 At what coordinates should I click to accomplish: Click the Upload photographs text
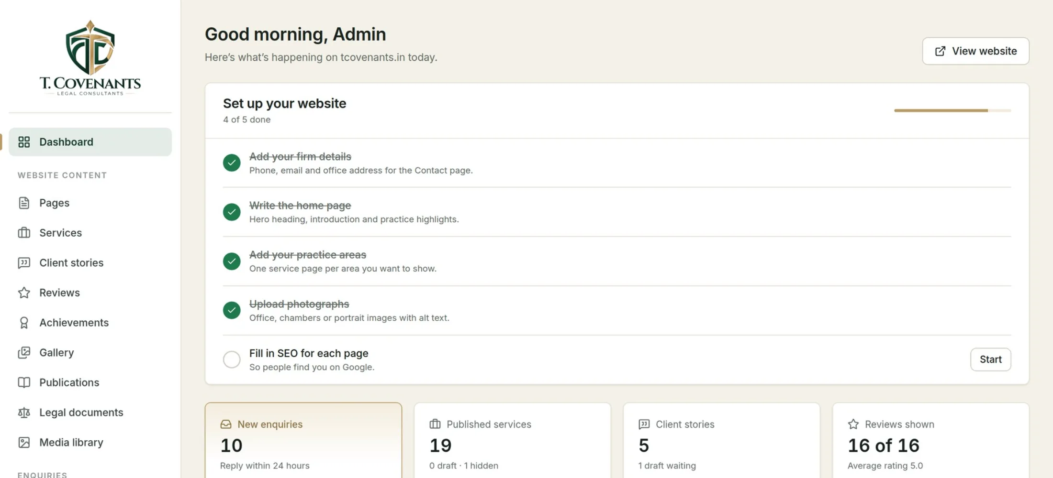299,304
